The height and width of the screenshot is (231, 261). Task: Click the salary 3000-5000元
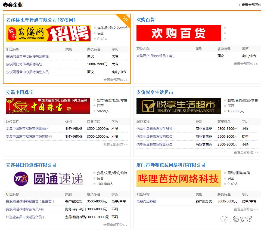coord(227,201)
